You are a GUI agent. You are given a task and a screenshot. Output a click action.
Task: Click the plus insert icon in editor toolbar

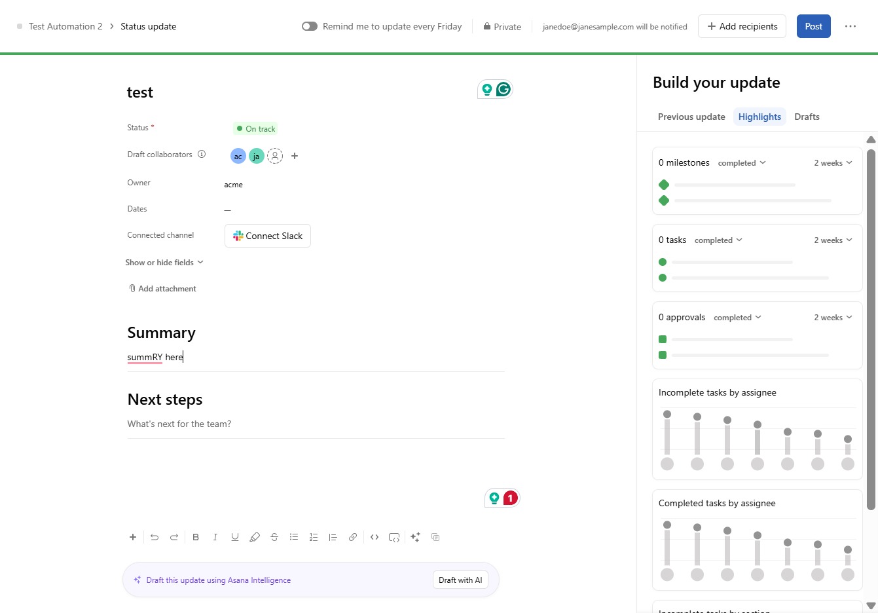pyautogui.click(x=133, y=537)
